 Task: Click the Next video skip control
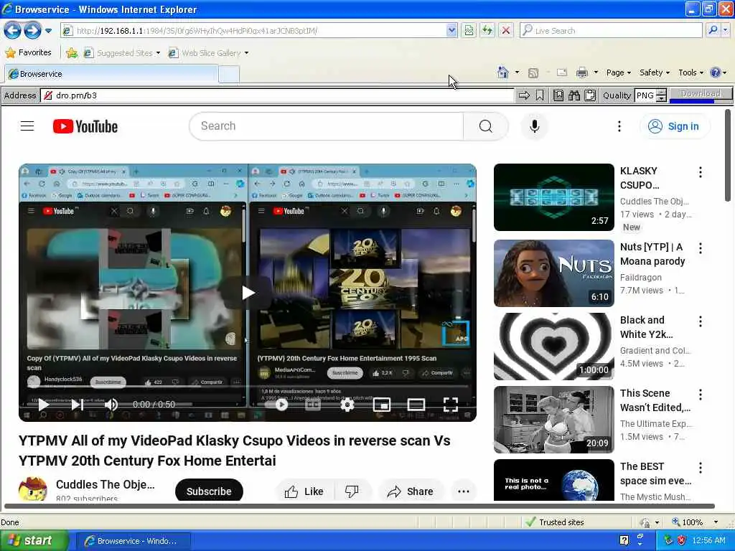(78, 405)
